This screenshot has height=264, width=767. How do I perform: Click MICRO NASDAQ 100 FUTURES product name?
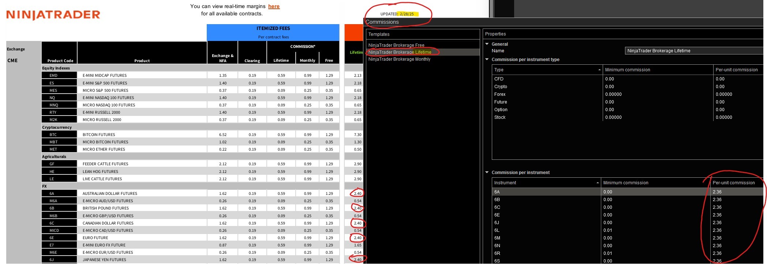click(109, 105)
